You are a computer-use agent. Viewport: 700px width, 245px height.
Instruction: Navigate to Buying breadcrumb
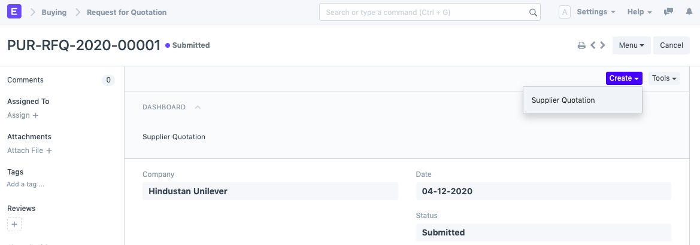[54, 12]
